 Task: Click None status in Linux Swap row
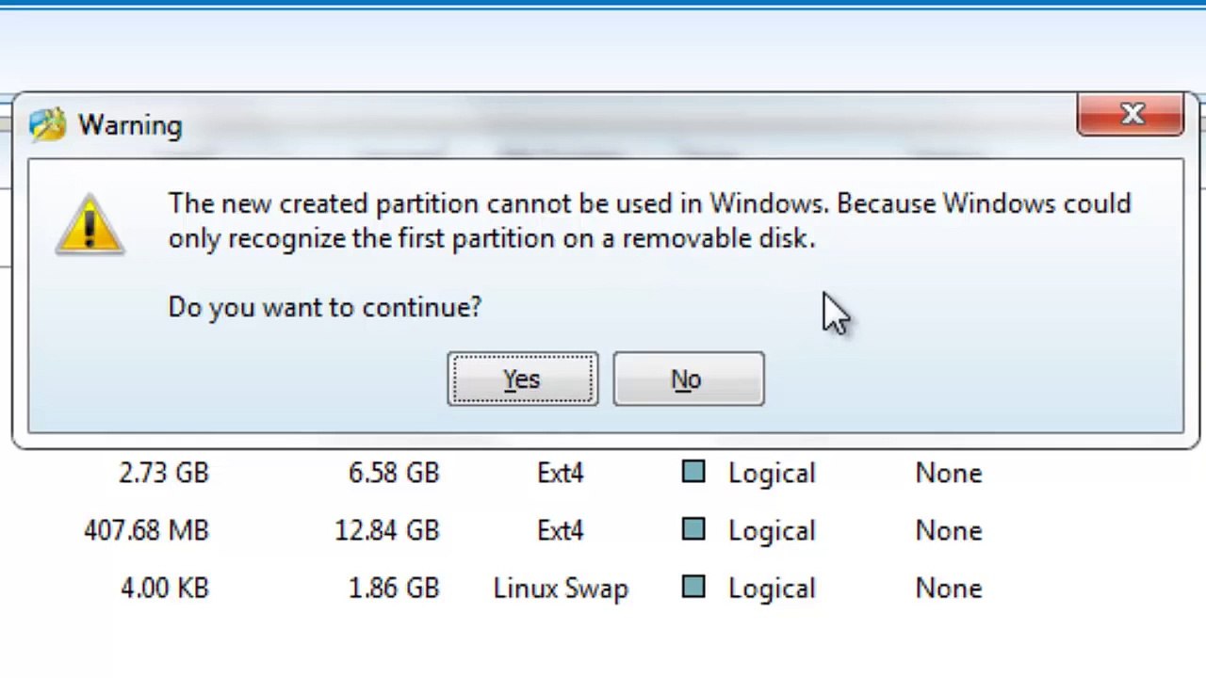949,588
